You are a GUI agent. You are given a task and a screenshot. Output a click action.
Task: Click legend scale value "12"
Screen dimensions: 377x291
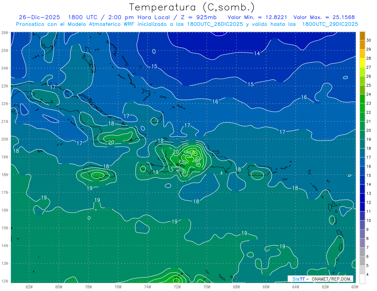369,202
